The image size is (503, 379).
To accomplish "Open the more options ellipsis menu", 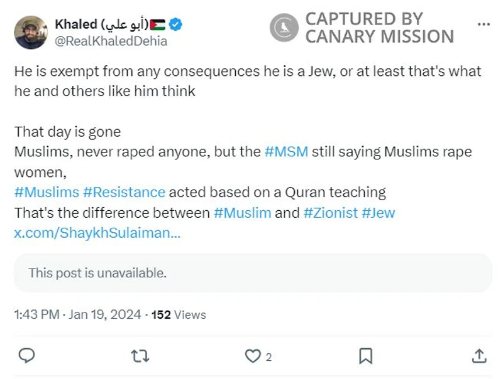I will click(483, 25).
